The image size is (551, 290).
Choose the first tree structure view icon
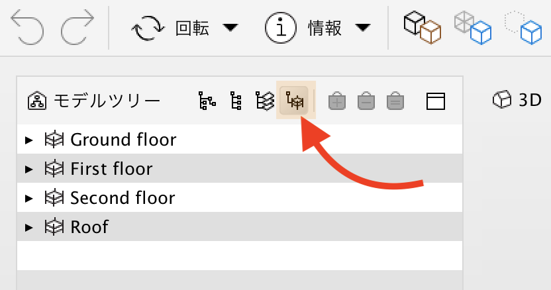(207, 101)
